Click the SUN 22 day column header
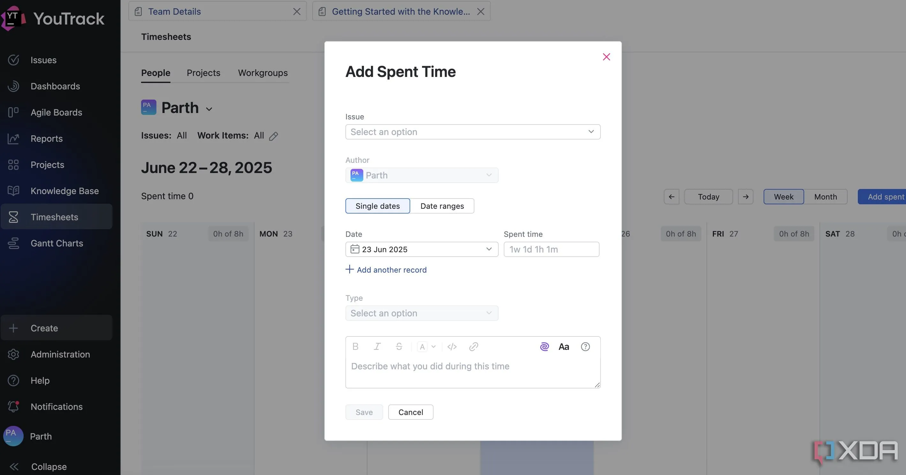906x475 pixels. click(x=197, y=234)
